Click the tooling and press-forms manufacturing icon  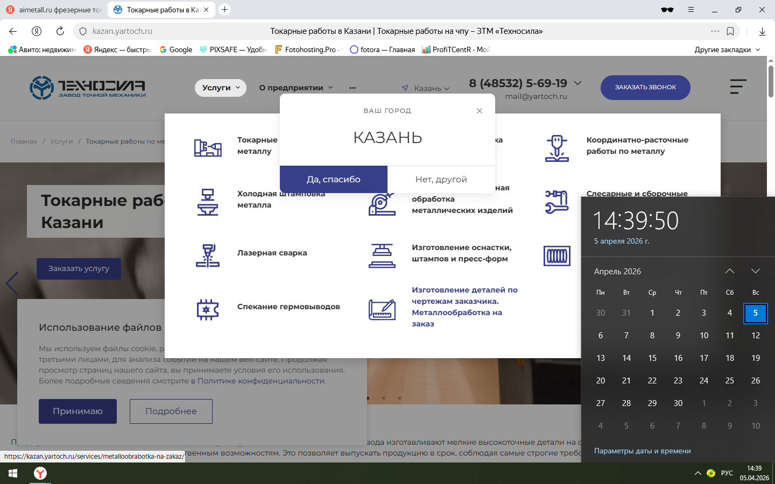pos(382,255)
